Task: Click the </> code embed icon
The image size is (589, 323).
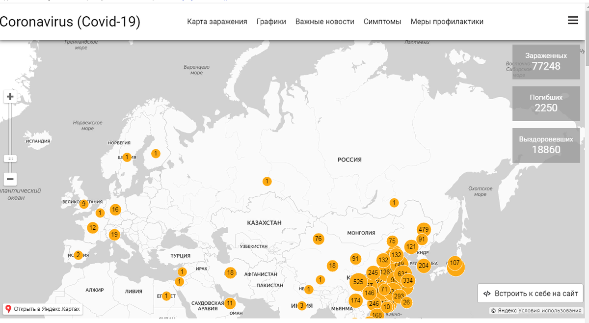Action: tap(486, 293)
